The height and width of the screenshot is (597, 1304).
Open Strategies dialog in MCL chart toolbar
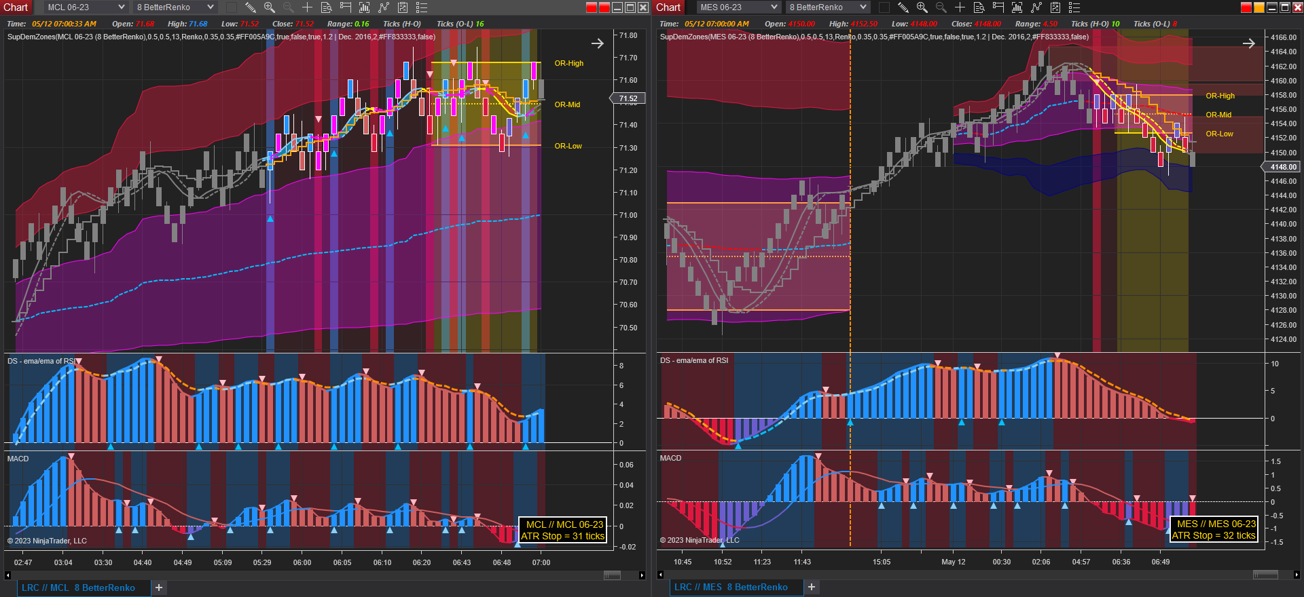coord(403,7)
